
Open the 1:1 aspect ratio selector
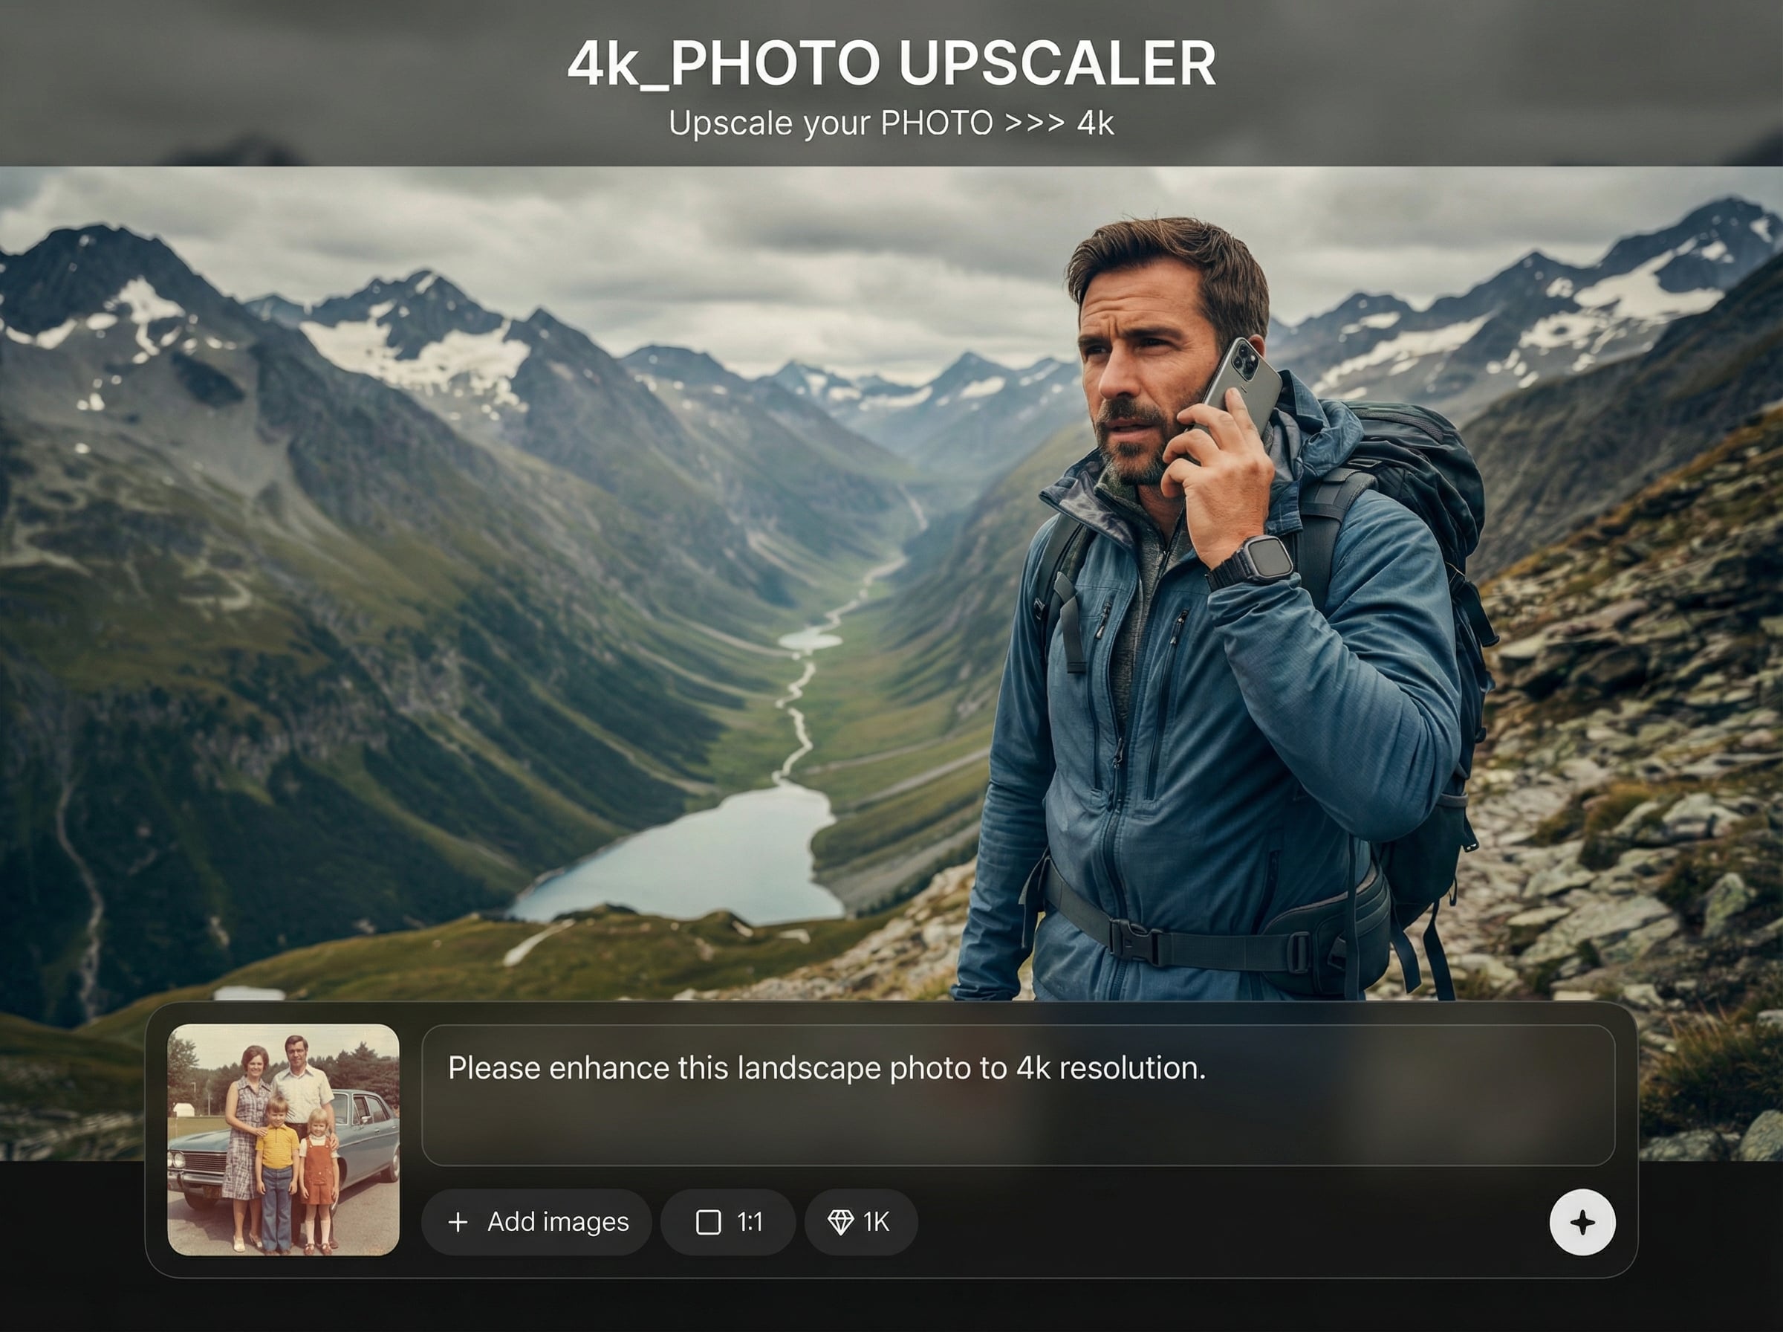click(x=728, y=1222)
